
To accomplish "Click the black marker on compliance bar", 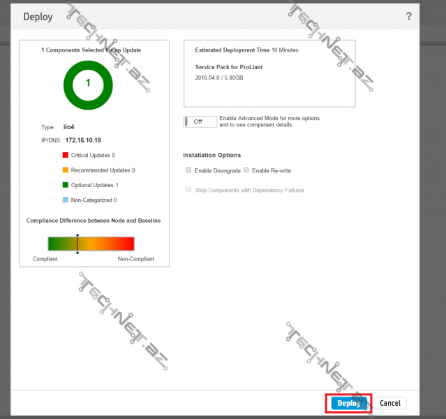I will pos(77,243).
